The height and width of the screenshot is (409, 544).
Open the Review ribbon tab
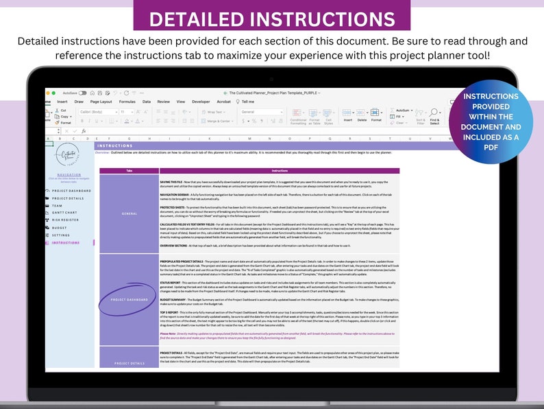click(x=164, y=102)
